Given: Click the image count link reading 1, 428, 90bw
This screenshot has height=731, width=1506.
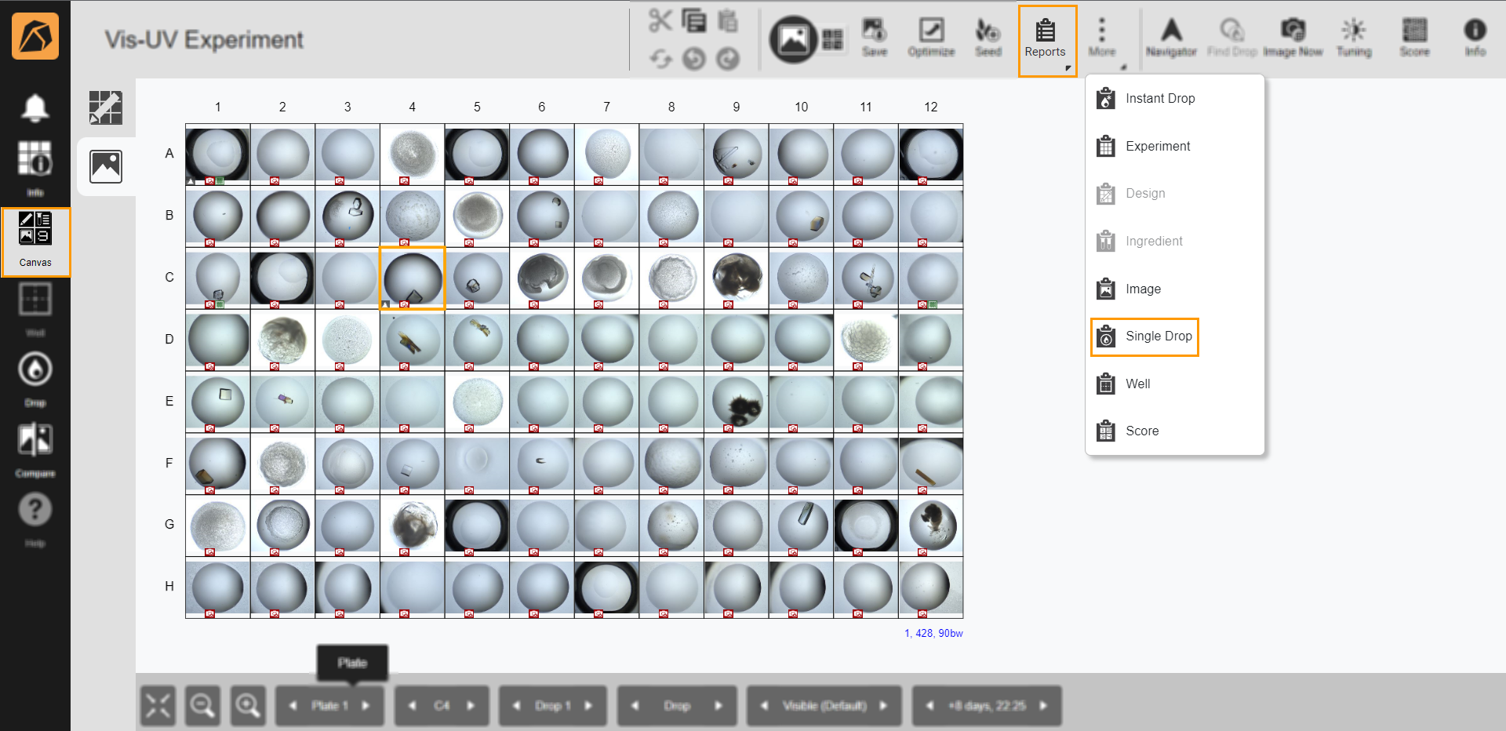Looking at the screenshot, I should point(933,633).
